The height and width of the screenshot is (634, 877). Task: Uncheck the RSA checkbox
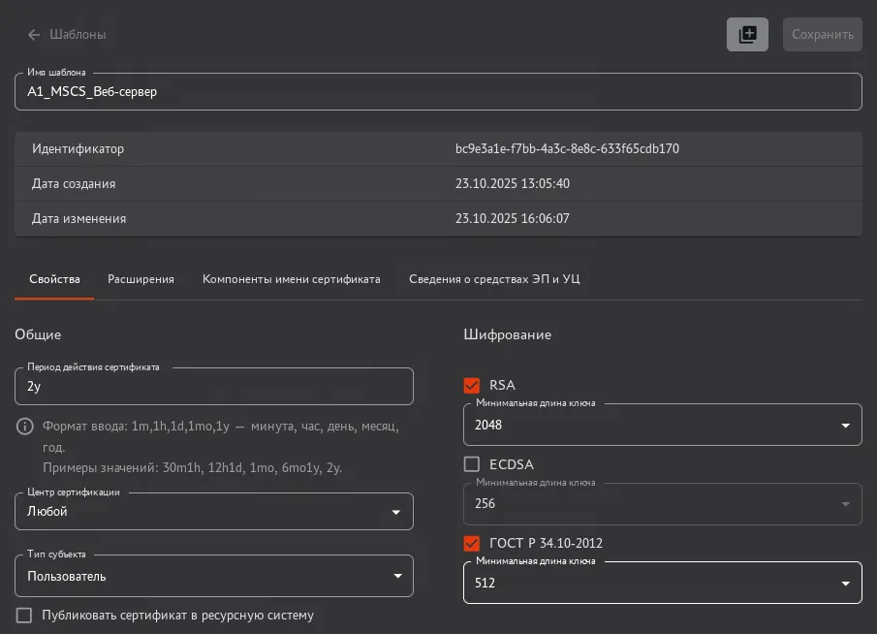472,385
